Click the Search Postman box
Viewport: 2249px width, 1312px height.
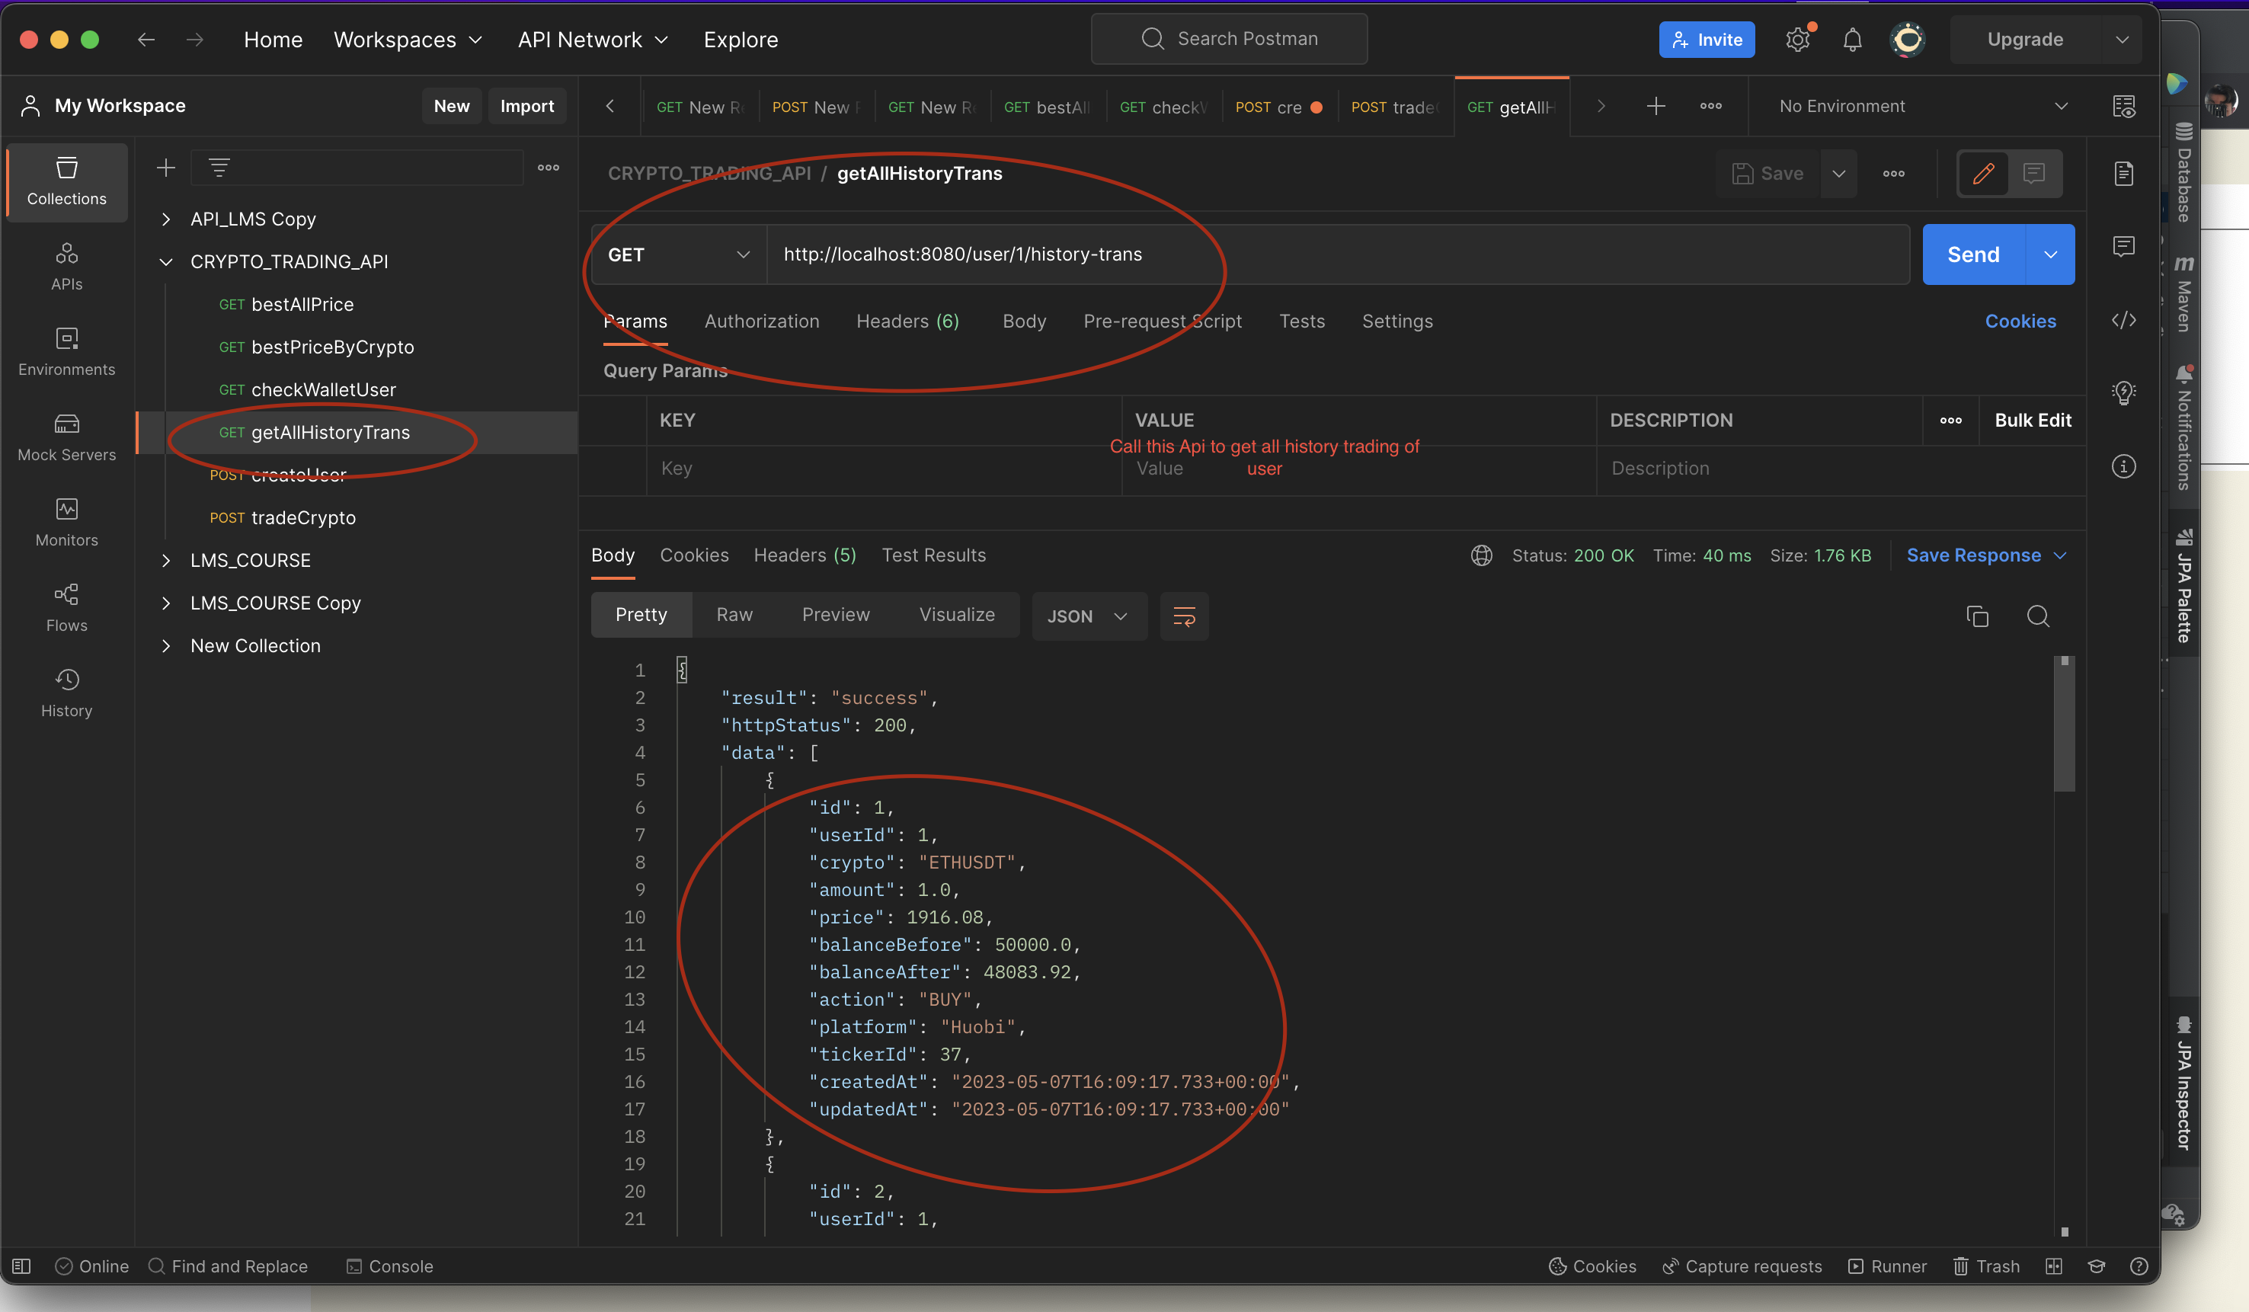pos(1229,38)
